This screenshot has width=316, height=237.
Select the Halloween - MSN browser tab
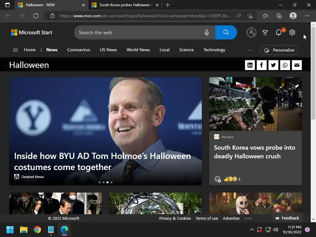point(52,5)
